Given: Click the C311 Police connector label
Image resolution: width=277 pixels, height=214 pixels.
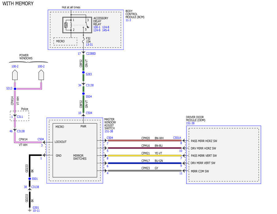Looking at the screenshot, I should click(20, 117).
